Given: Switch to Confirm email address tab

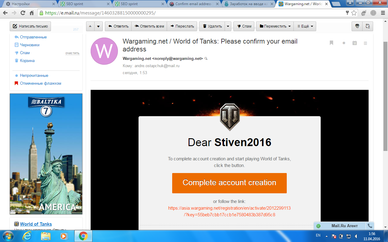Looking at the screenshot, I should (193, 4).
